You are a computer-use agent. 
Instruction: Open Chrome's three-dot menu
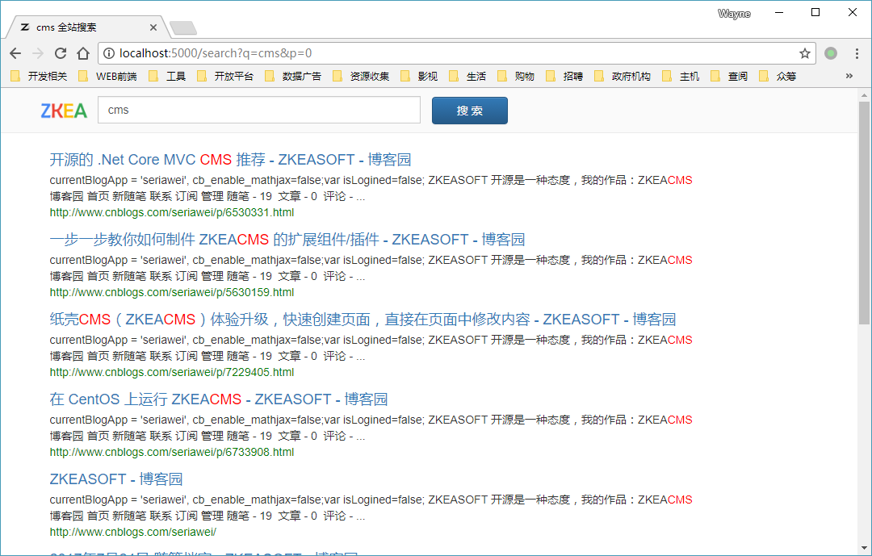click(857, 53)
